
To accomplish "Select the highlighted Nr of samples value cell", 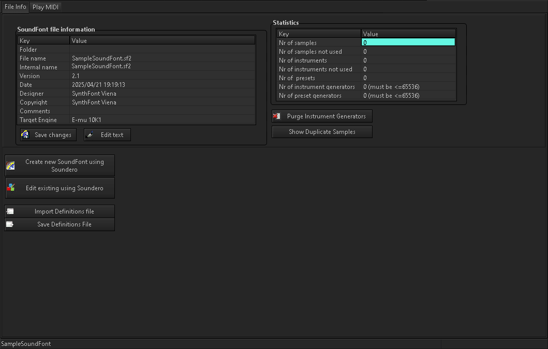I will click(x=408, y=42).
